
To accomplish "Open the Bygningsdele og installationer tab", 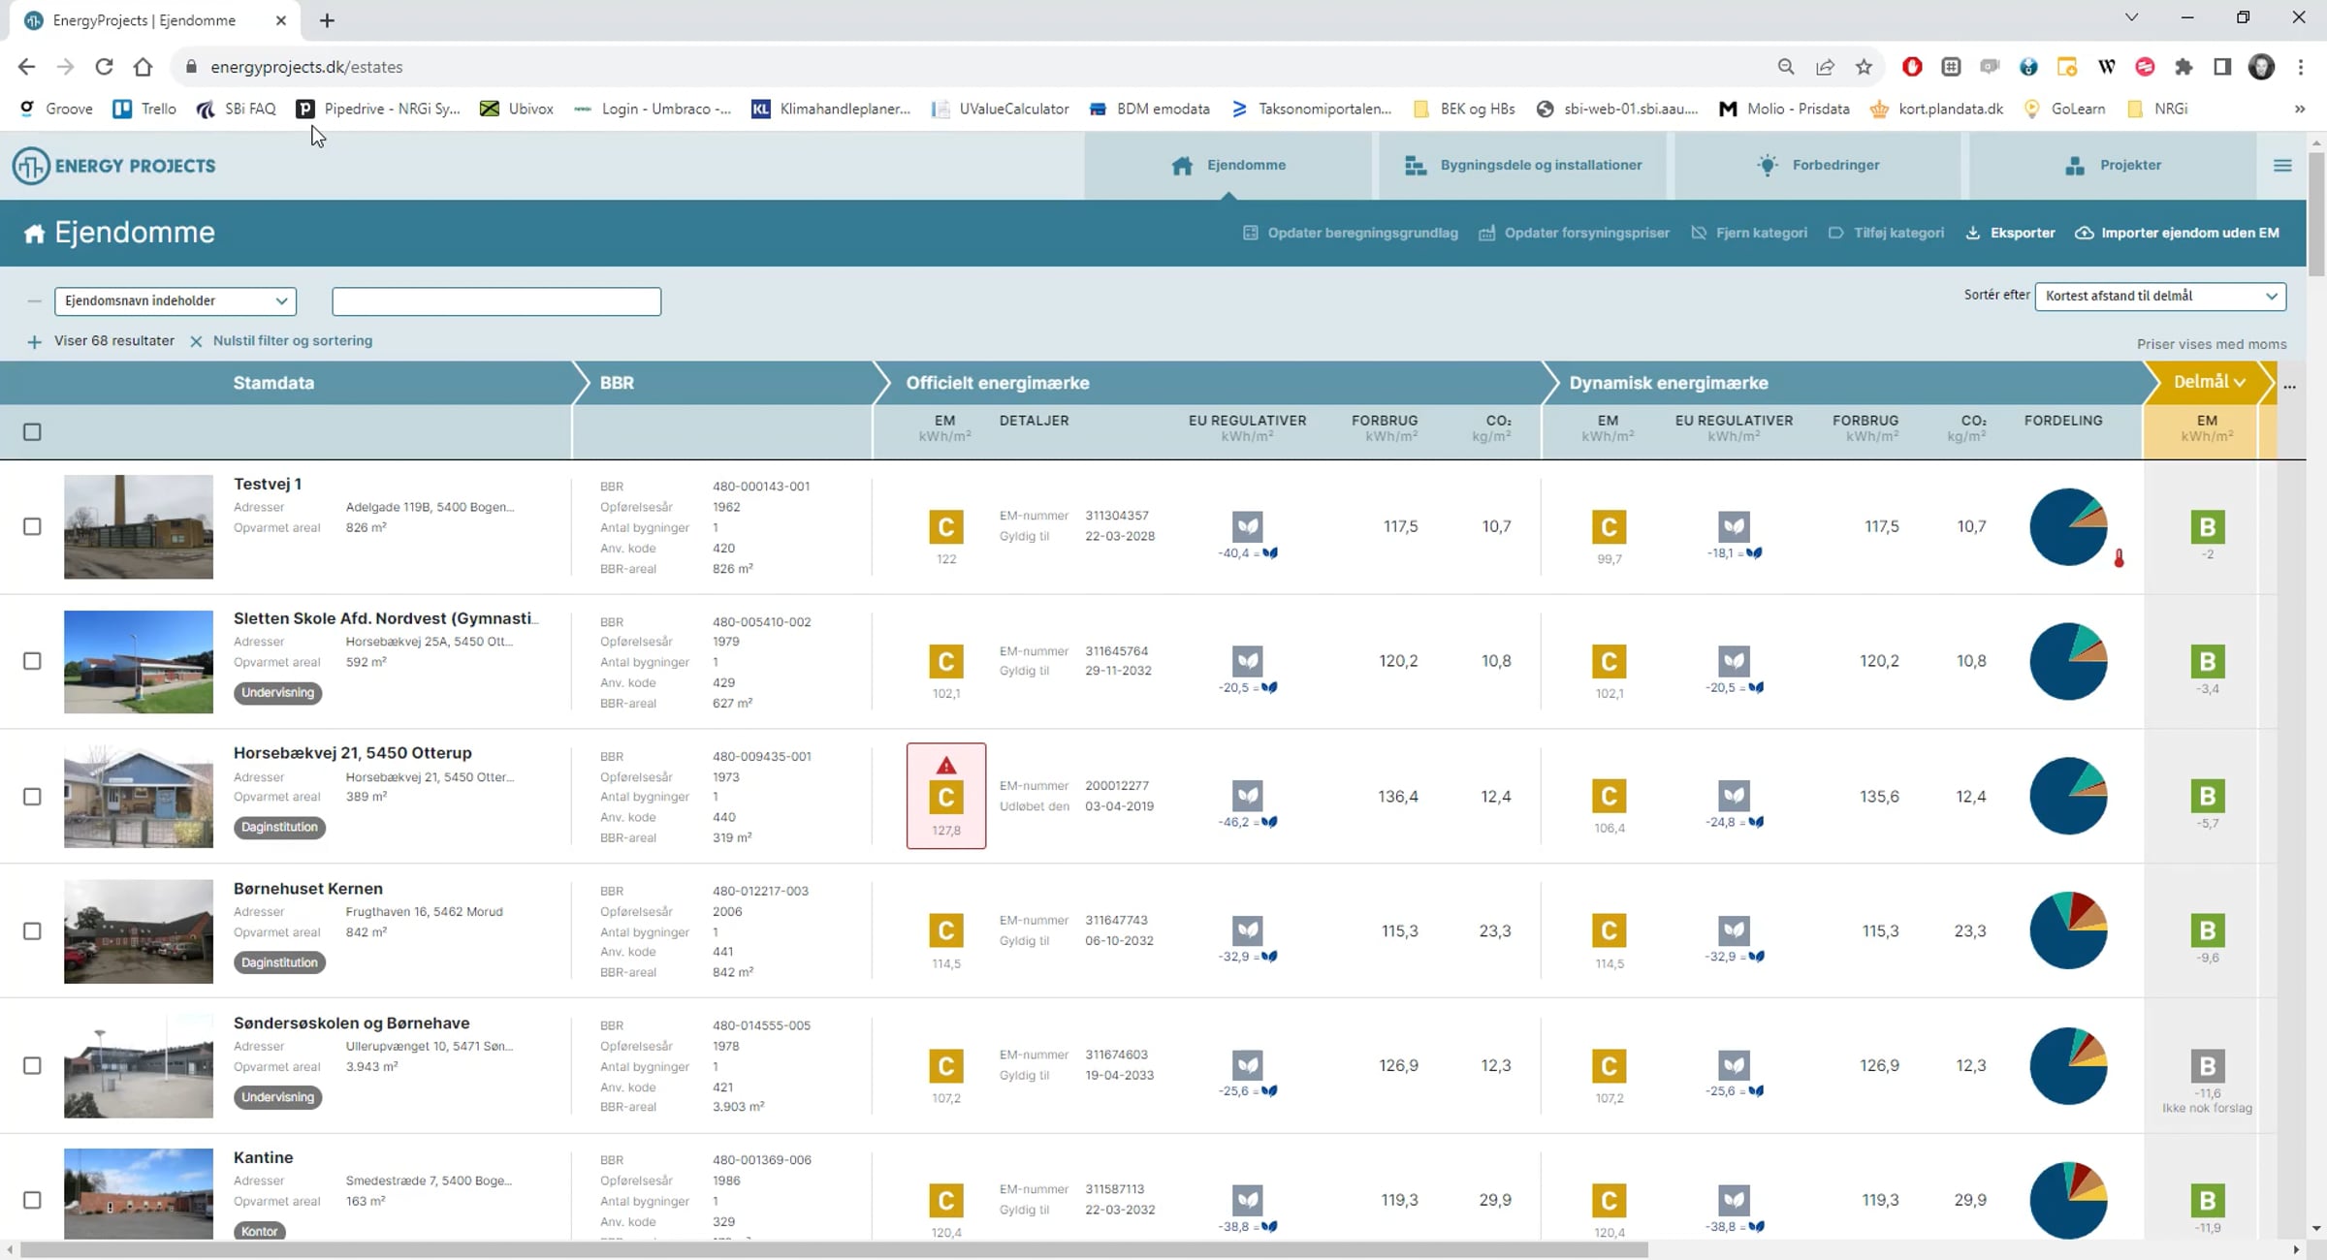I will 1522,166.
